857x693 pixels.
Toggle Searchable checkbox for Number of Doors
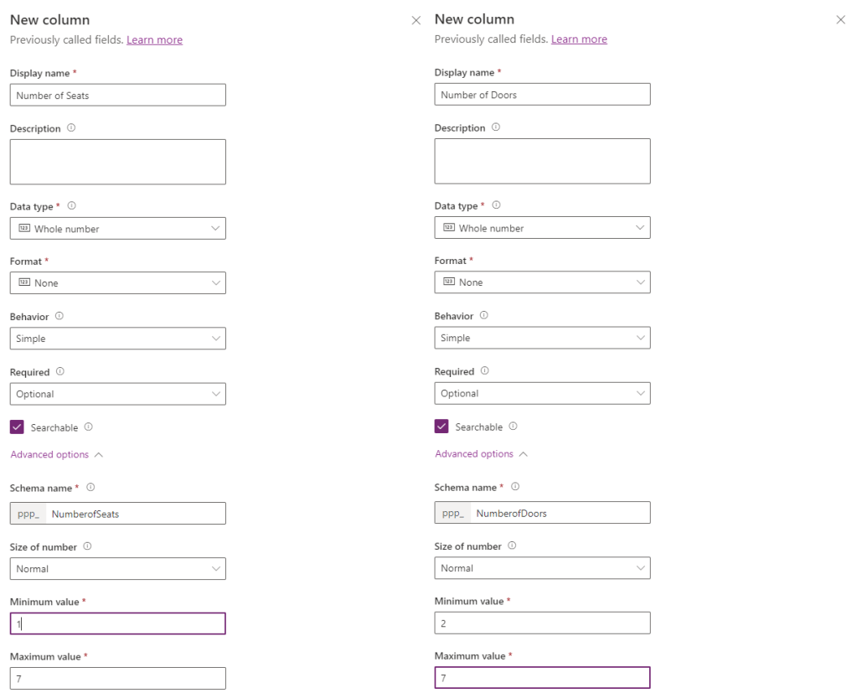coord(441,427)
